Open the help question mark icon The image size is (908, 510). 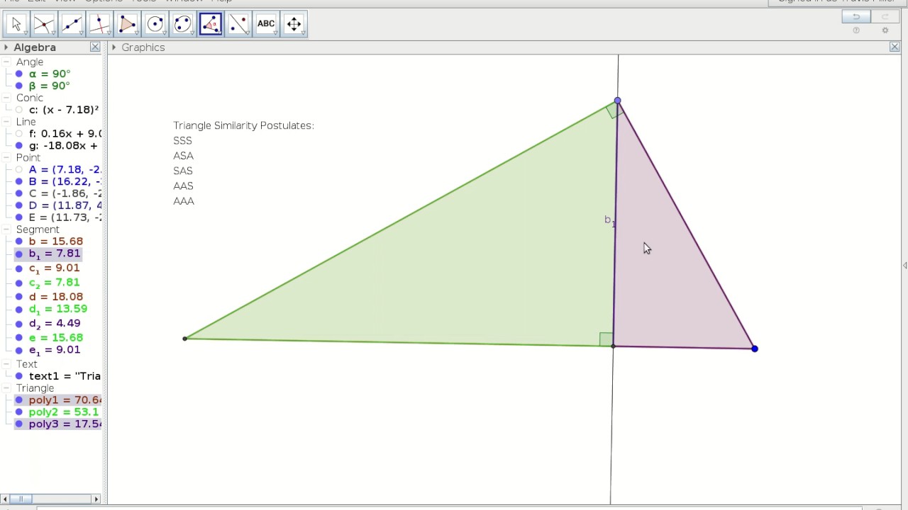tap(856, 30)
